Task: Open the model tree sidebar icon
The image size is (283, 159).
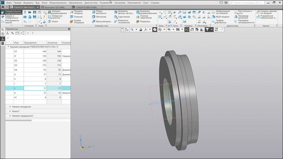Action: (3, 30)
